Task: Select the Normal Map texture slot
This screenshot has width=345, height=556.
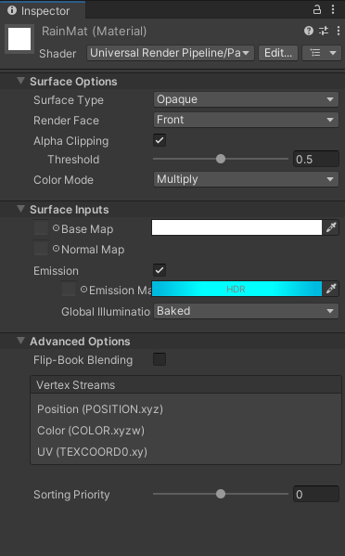Action: [x=41, y=248]
